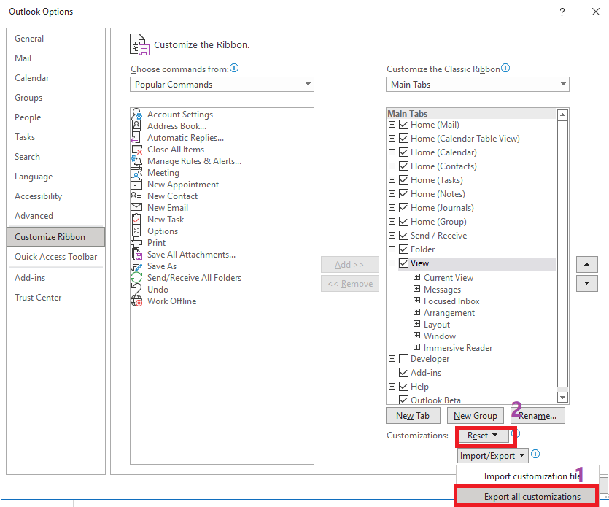Select the New Contact icon

point(136,196)
